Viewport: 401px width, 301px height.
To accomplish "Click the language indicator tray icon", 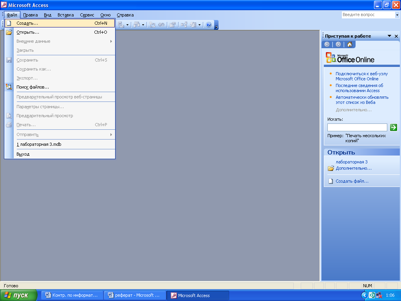I will tap(372, 296).
